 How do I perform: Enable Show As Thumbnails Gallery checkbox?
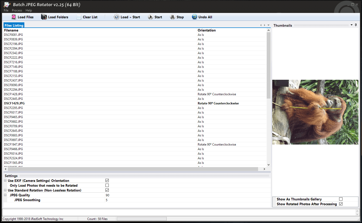click(x=341, y=199)
